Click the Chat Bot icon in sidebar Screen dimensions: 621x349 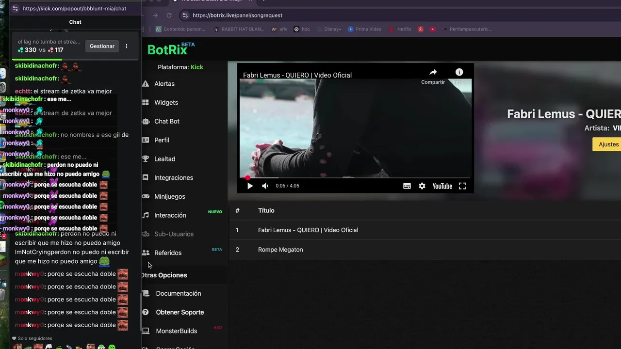tap(145, 121)
